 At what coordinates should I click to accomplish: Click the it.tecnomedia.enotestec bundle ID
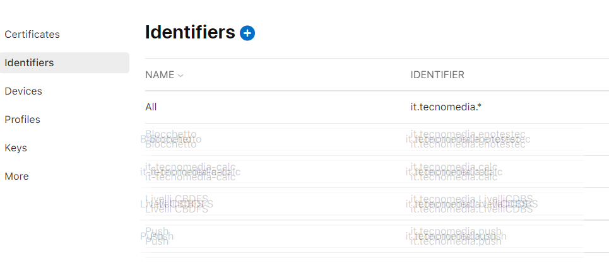468,139
